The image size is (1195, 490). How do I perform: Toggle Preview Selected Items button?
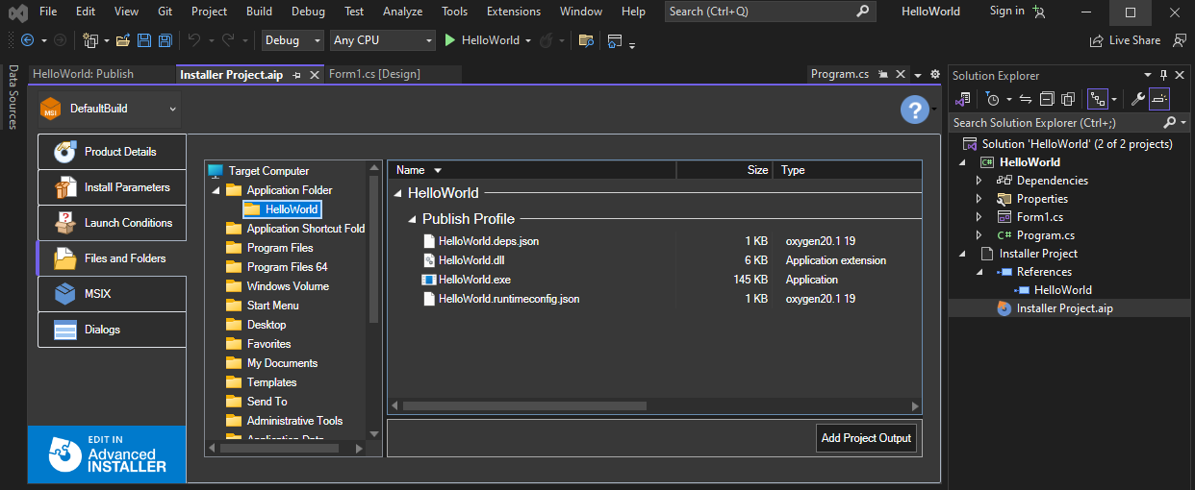pyautogui.click(x=1158, y=99)
